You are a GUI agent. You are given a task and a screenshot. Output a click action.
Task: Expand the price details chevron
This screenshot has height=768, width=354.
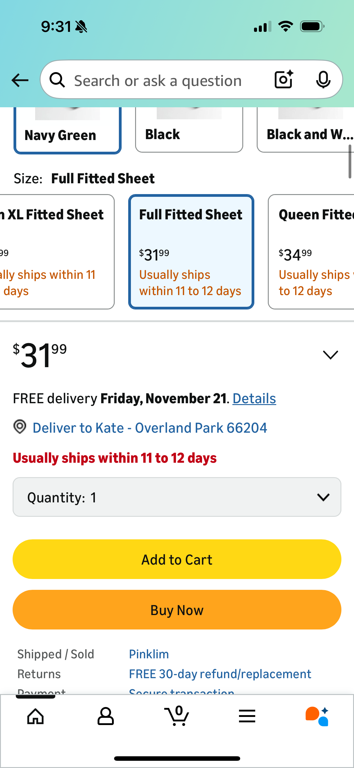coord(330,355)
